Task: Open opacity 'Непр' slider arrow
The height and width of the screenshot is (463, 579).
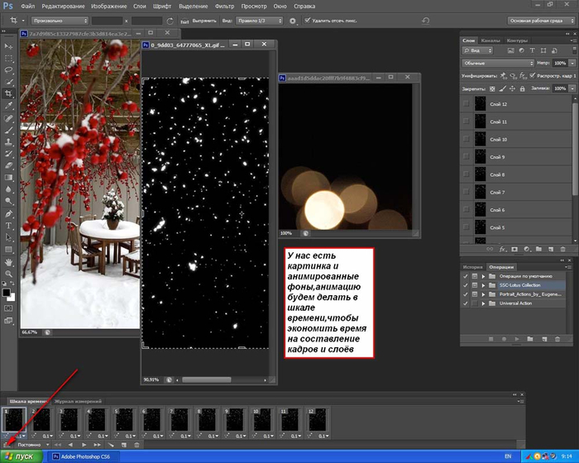Action: point(572,63)
